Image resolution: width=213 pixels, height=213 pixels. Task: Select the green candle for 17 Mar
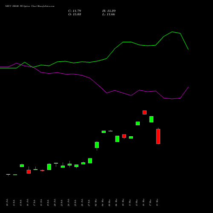[x=151, y=119]
